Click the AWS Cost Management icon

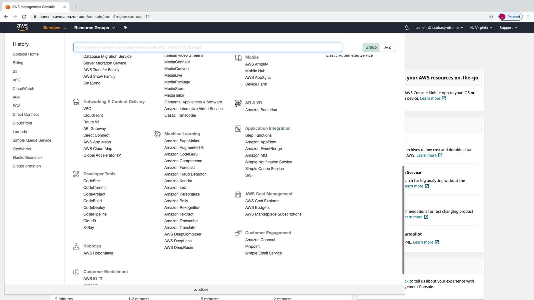(x=238, y=194)
